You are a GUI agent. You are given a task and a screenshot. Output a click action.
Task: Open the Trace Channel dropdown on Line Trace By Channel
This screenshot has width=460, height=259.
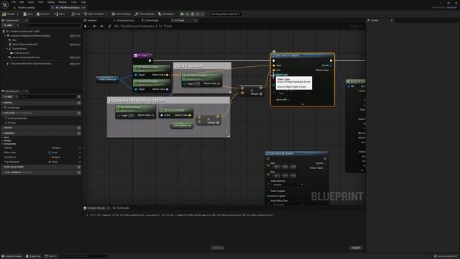pyautogui.click(x=287, y=185)
